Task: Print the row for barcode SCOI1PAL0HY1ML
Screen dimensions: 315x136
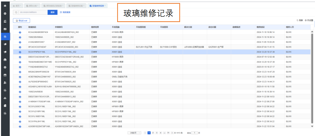Action: [20, 121]
